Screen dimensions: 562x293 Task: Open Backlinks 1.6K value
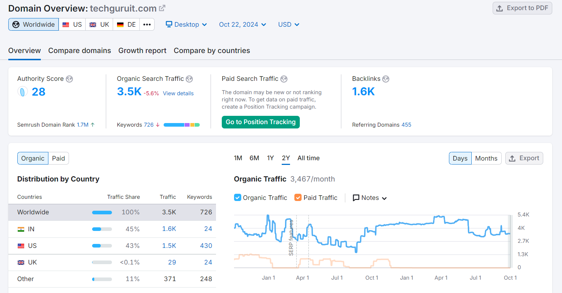(363, 92)
